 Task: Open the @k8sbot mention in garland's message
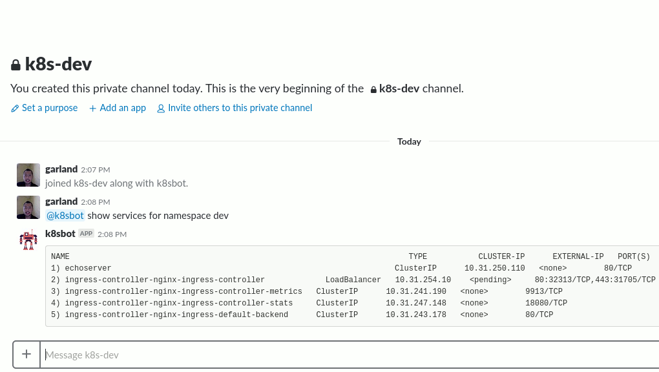[65, 216]
